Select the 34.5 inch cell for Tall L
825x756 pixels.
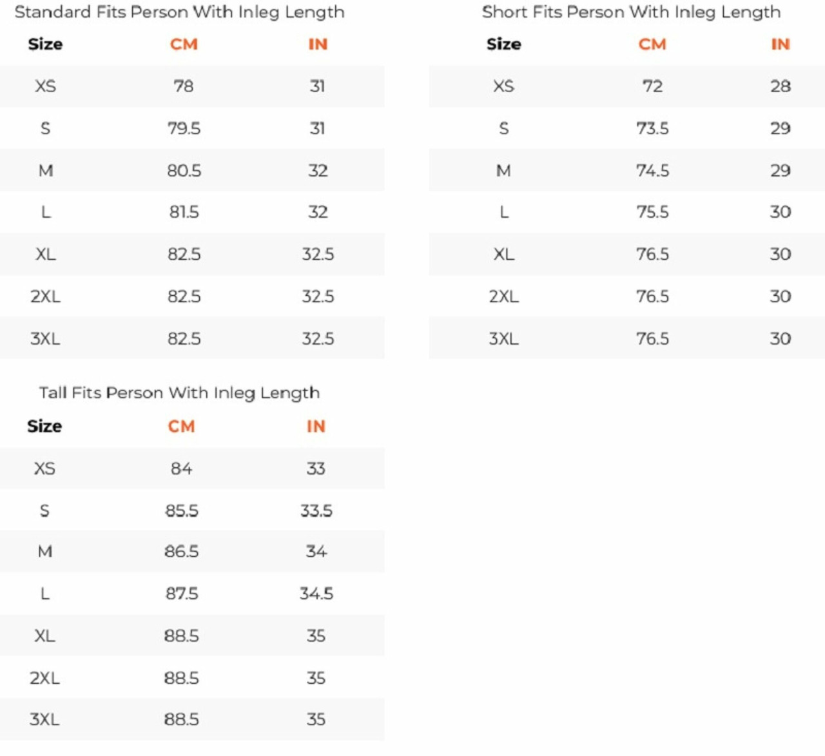pos(316,594)
